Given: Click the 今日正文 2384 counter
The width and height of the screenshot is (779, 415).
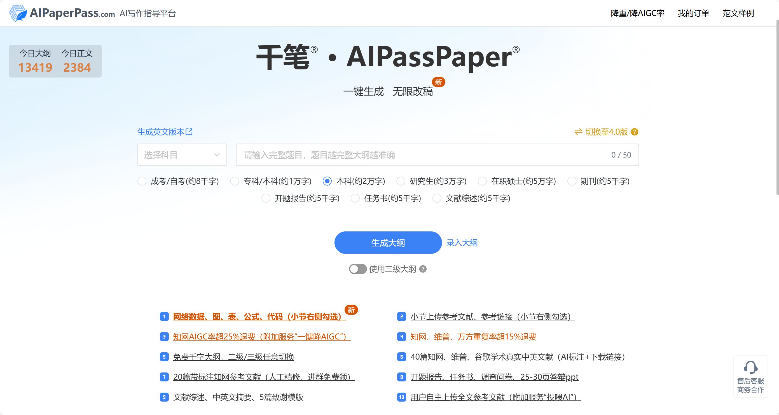Looking at the screenshot, I should [77, 61].
